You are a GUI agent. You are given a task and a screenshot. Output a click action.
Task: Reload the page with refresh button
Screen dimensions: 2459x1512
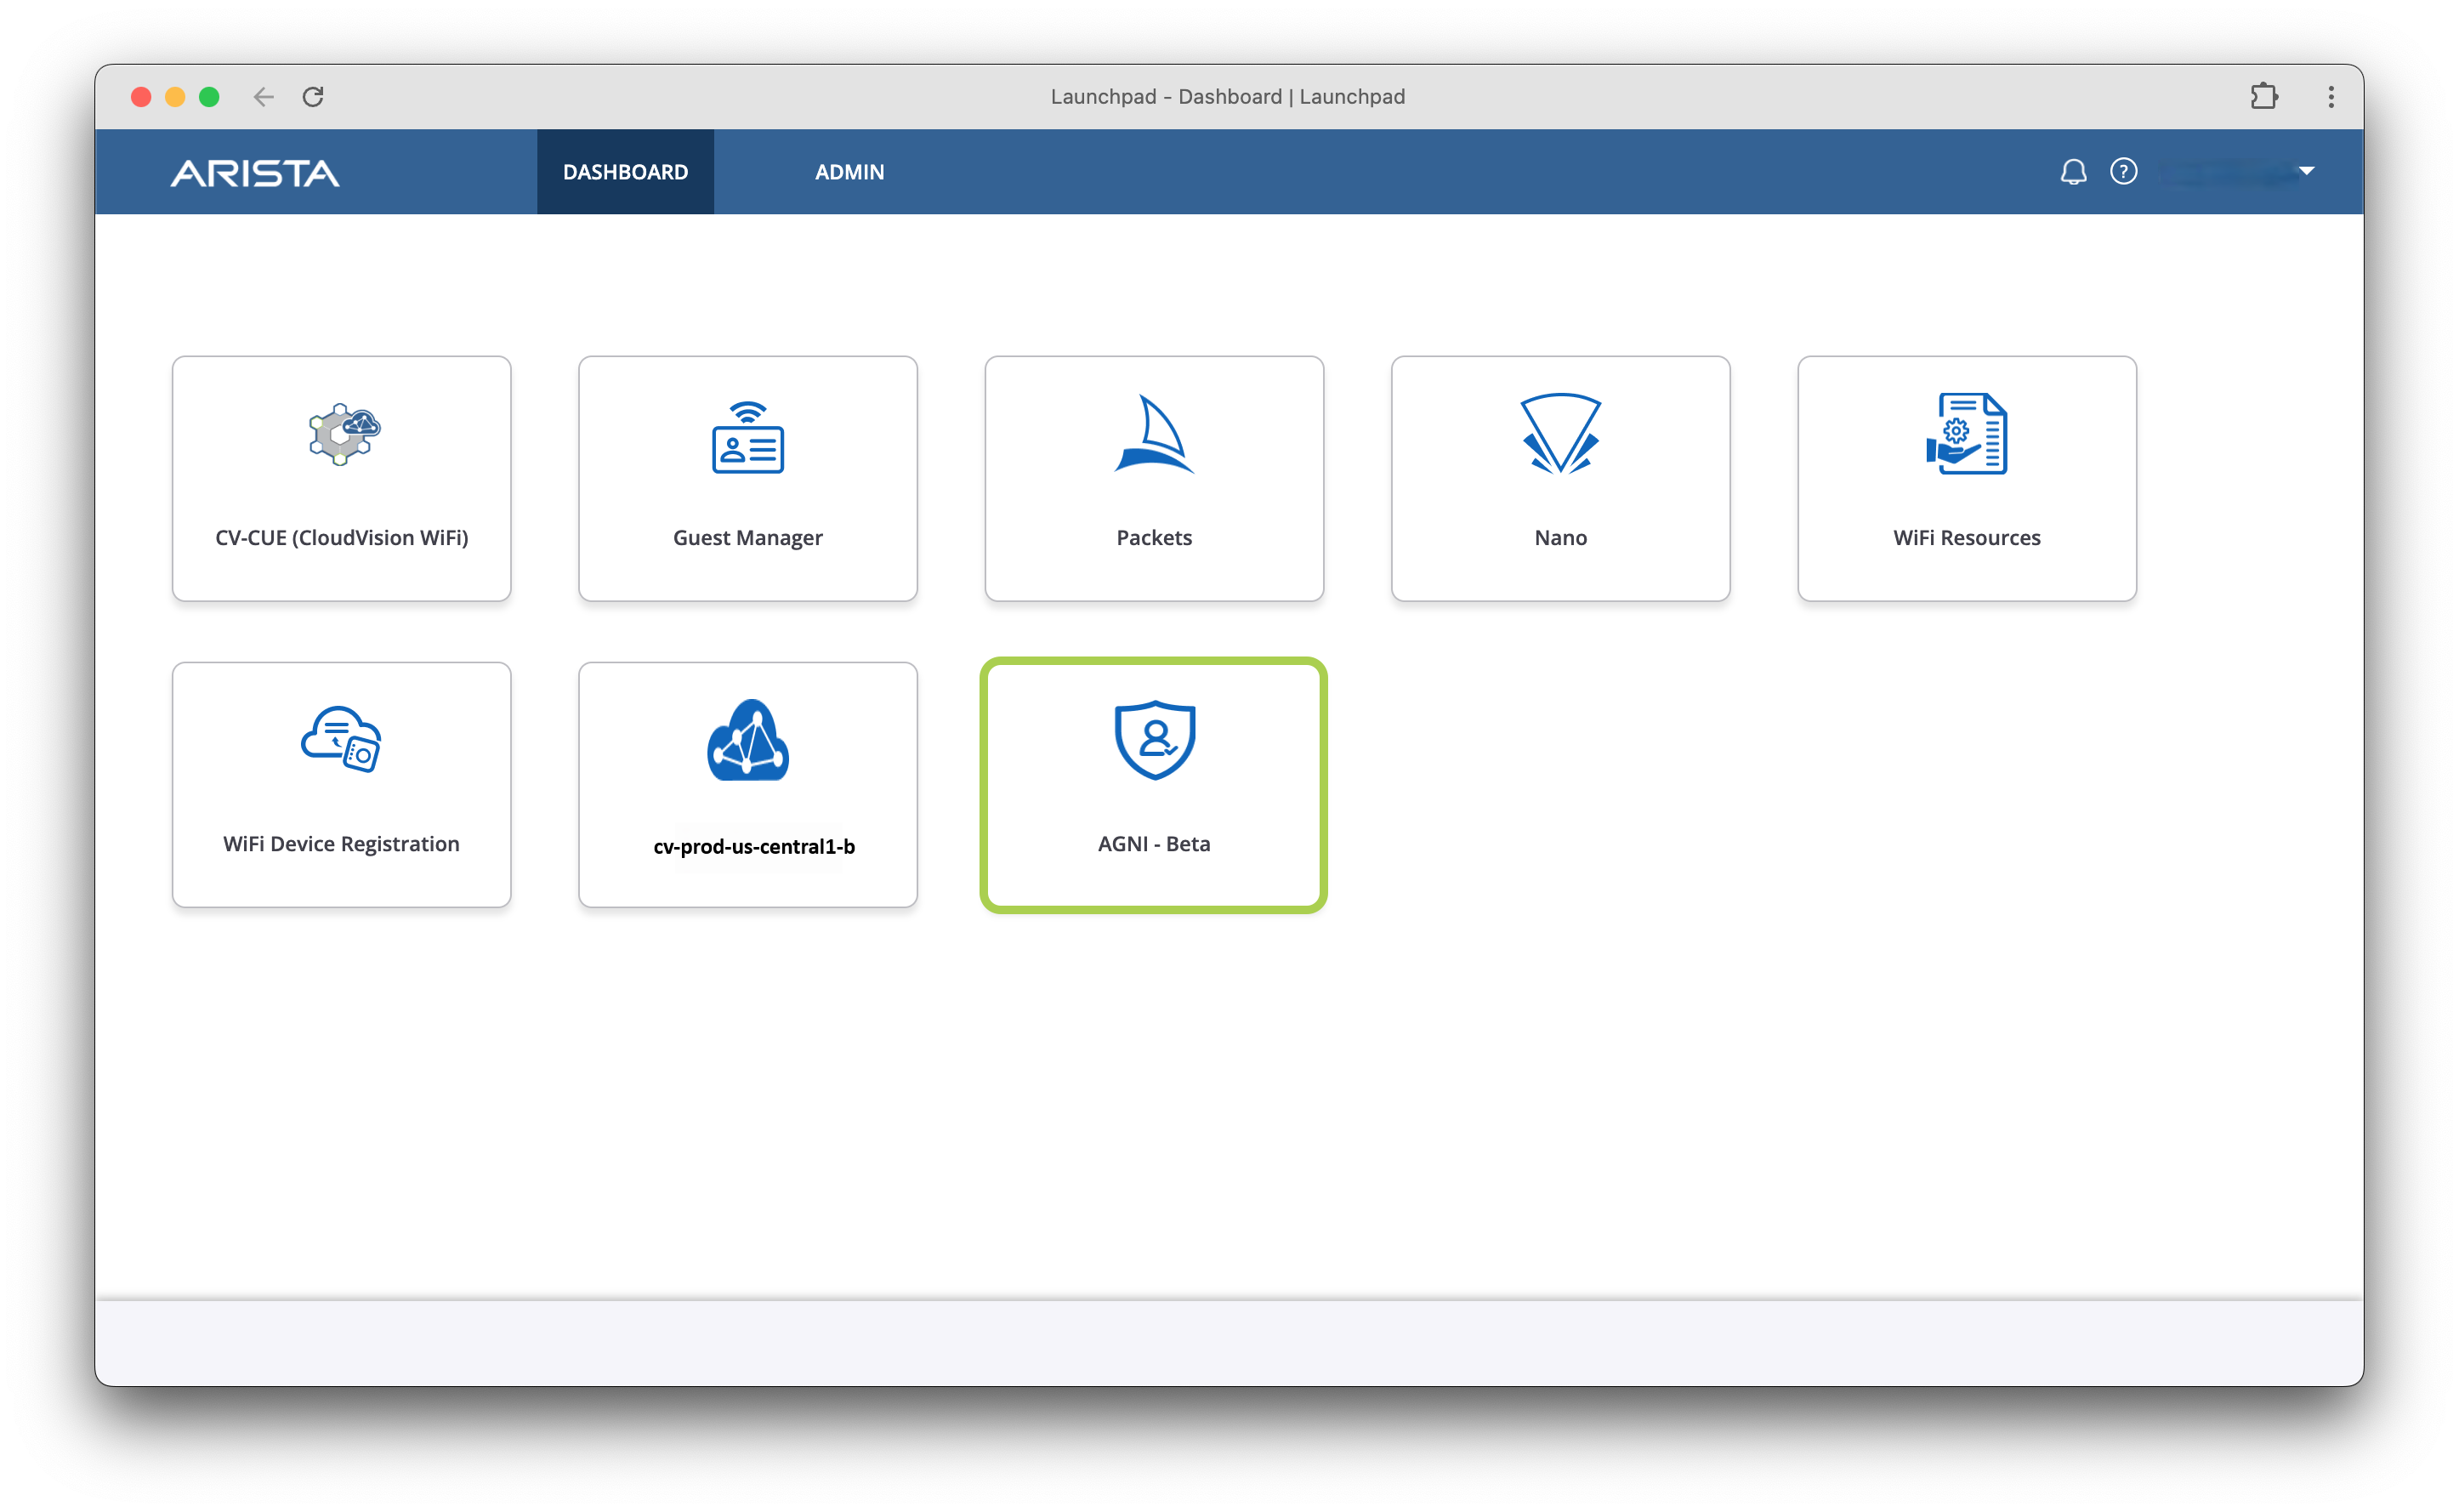(x=313, y=97)
